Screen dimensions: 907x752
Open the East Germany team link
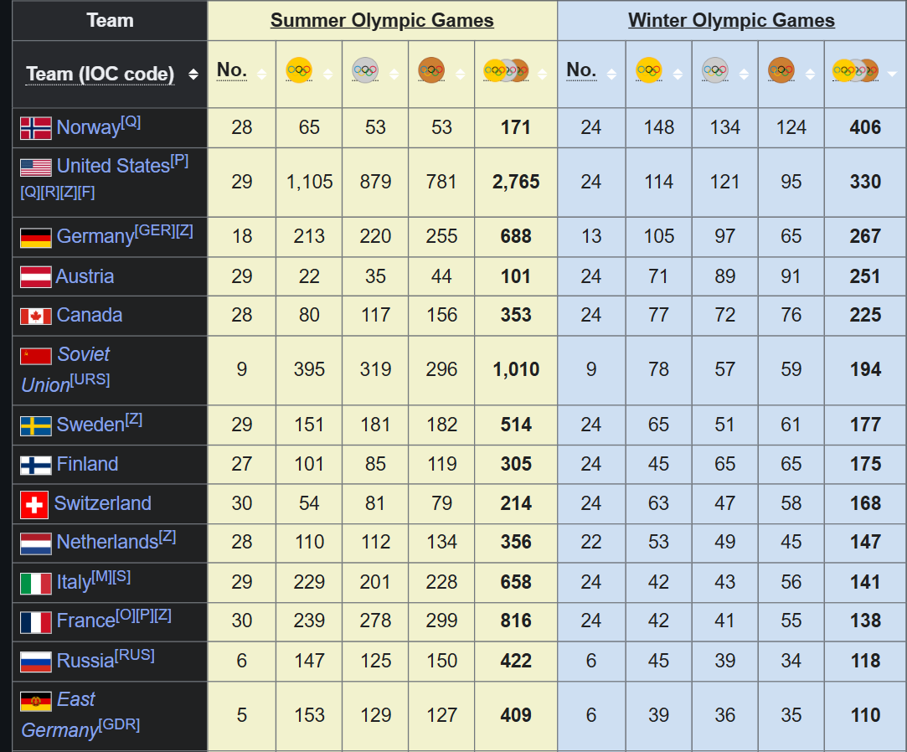[x=59, y=714]
